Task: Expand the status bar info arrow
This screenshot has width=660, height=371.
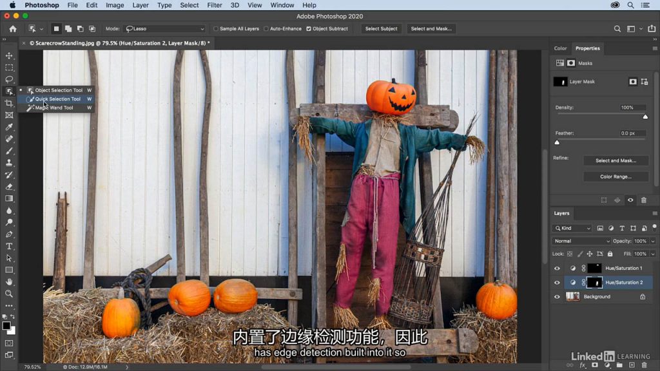Action: pyautogui.click(x=127, y=366)
